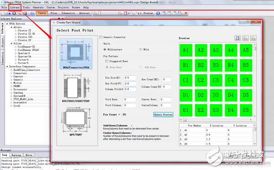Switch to Canvas view button
This screenshot has width=274, height=170.
coord(42,13)
